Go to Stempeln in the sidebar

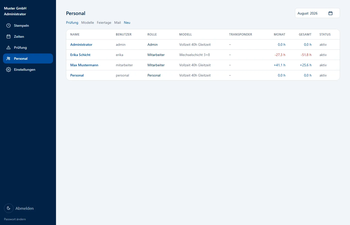28,25
